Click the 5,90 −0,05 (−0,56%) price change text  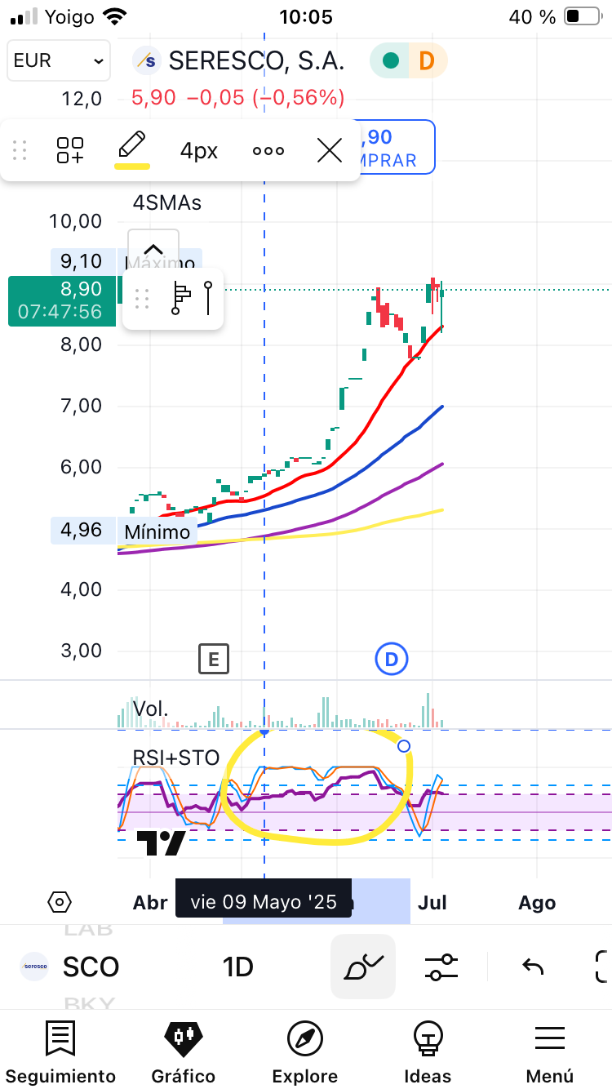coord(237,98)
